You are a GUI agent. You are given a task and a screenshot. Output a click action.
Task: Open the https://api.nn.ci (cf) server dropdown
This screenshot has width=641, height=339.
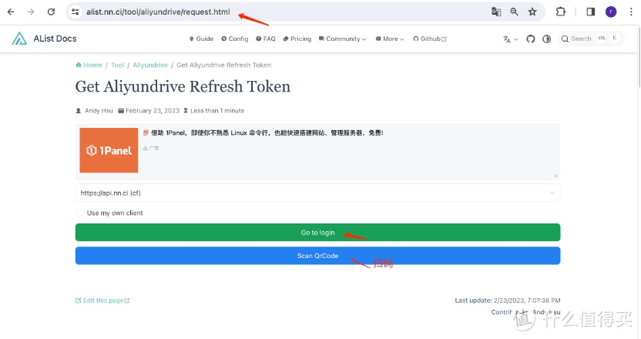click(x=317, y=193)
